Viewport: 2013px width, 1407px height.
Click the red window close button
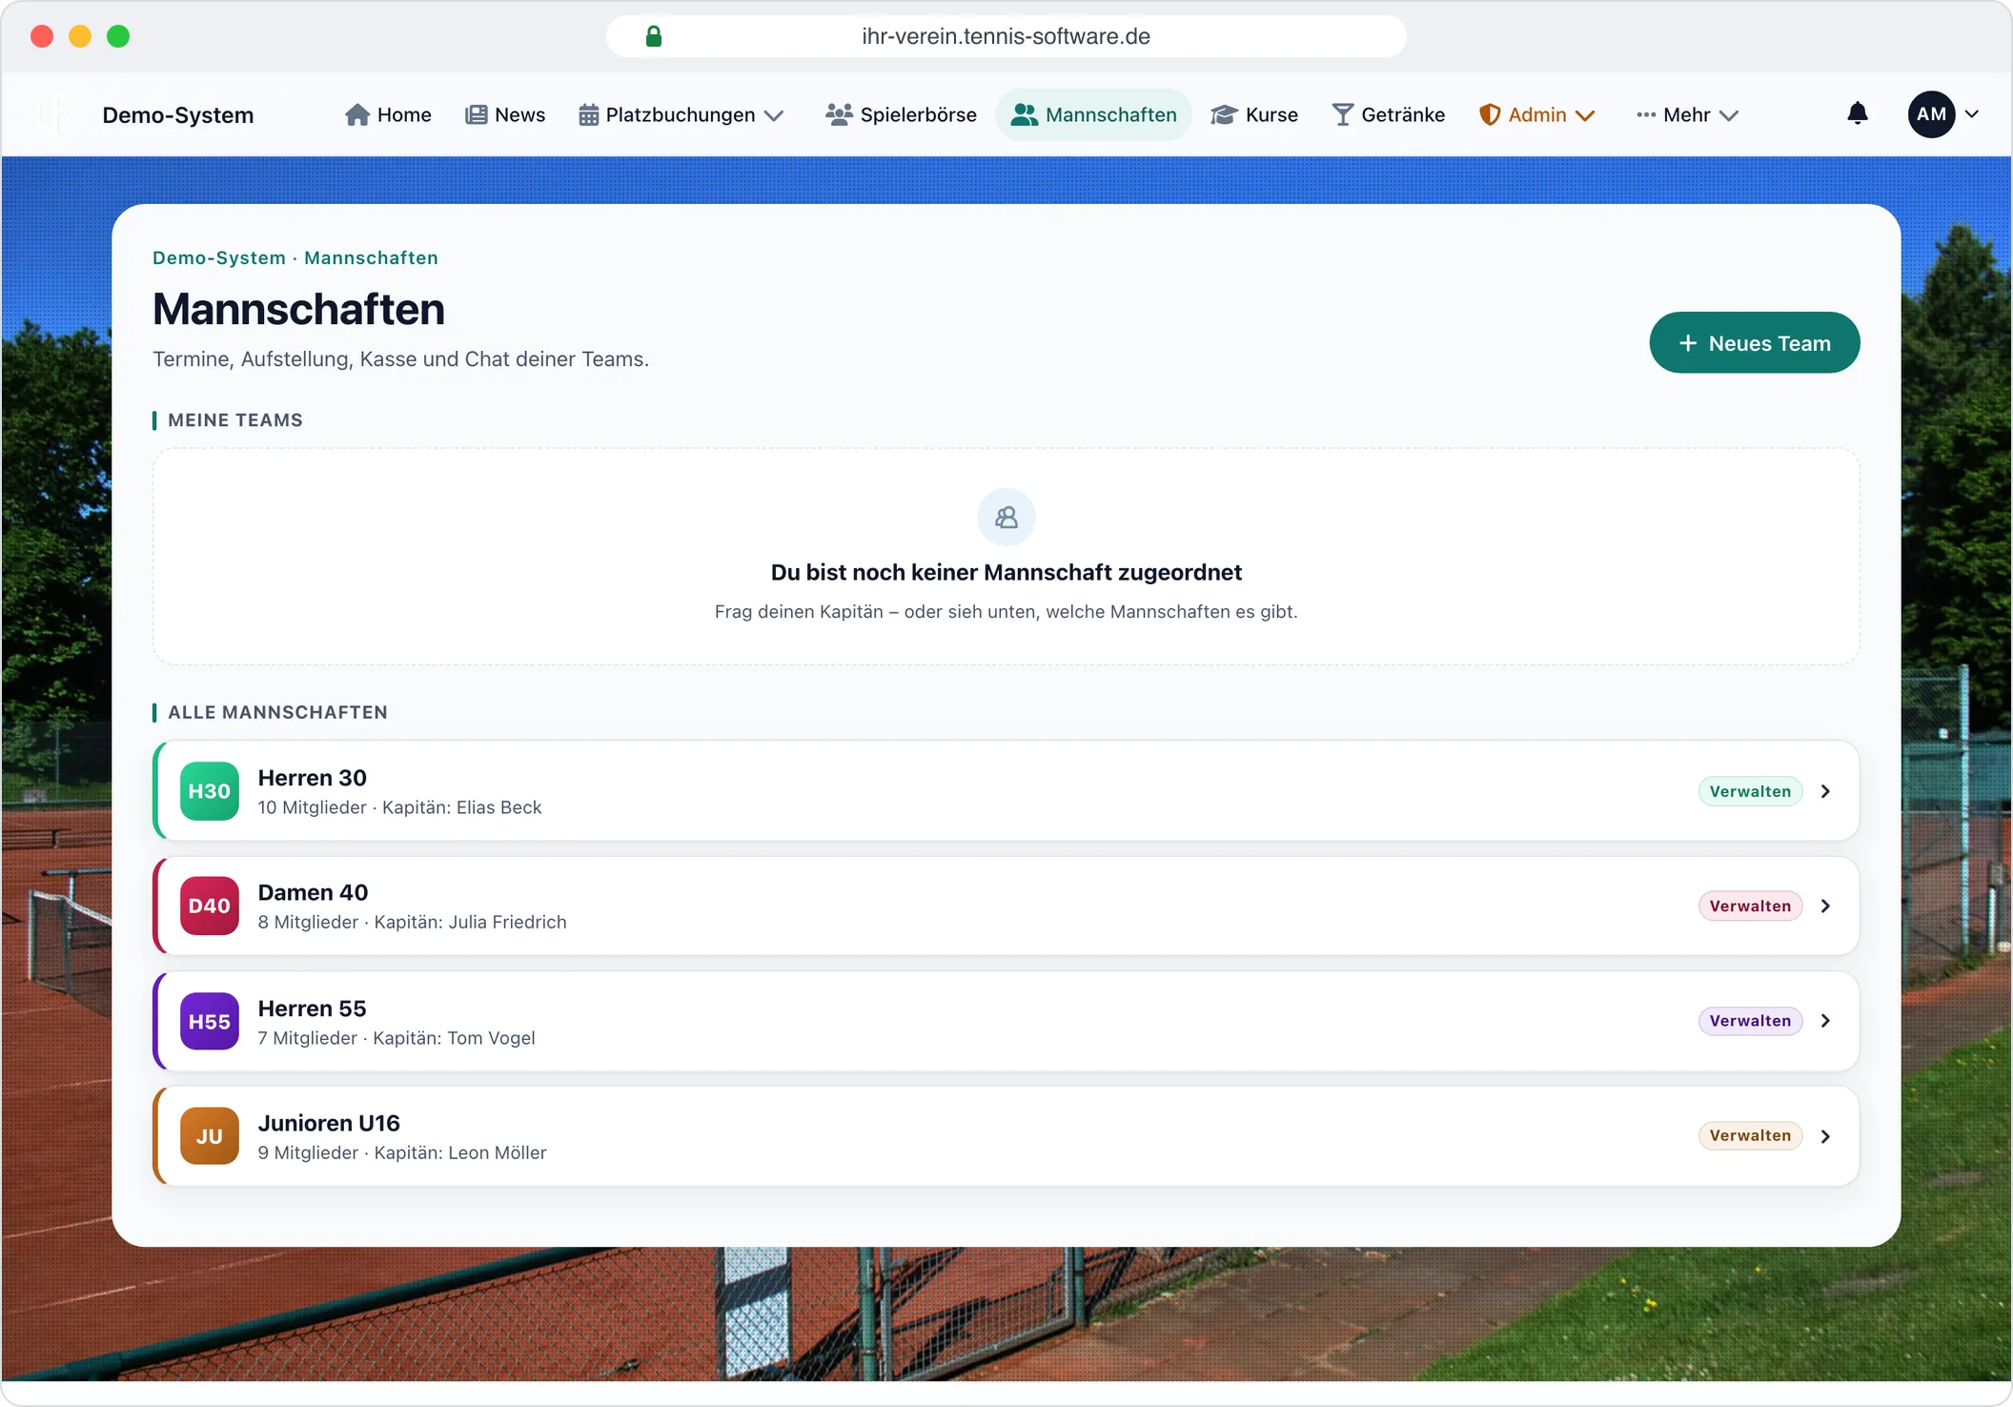tap(42, 36)
